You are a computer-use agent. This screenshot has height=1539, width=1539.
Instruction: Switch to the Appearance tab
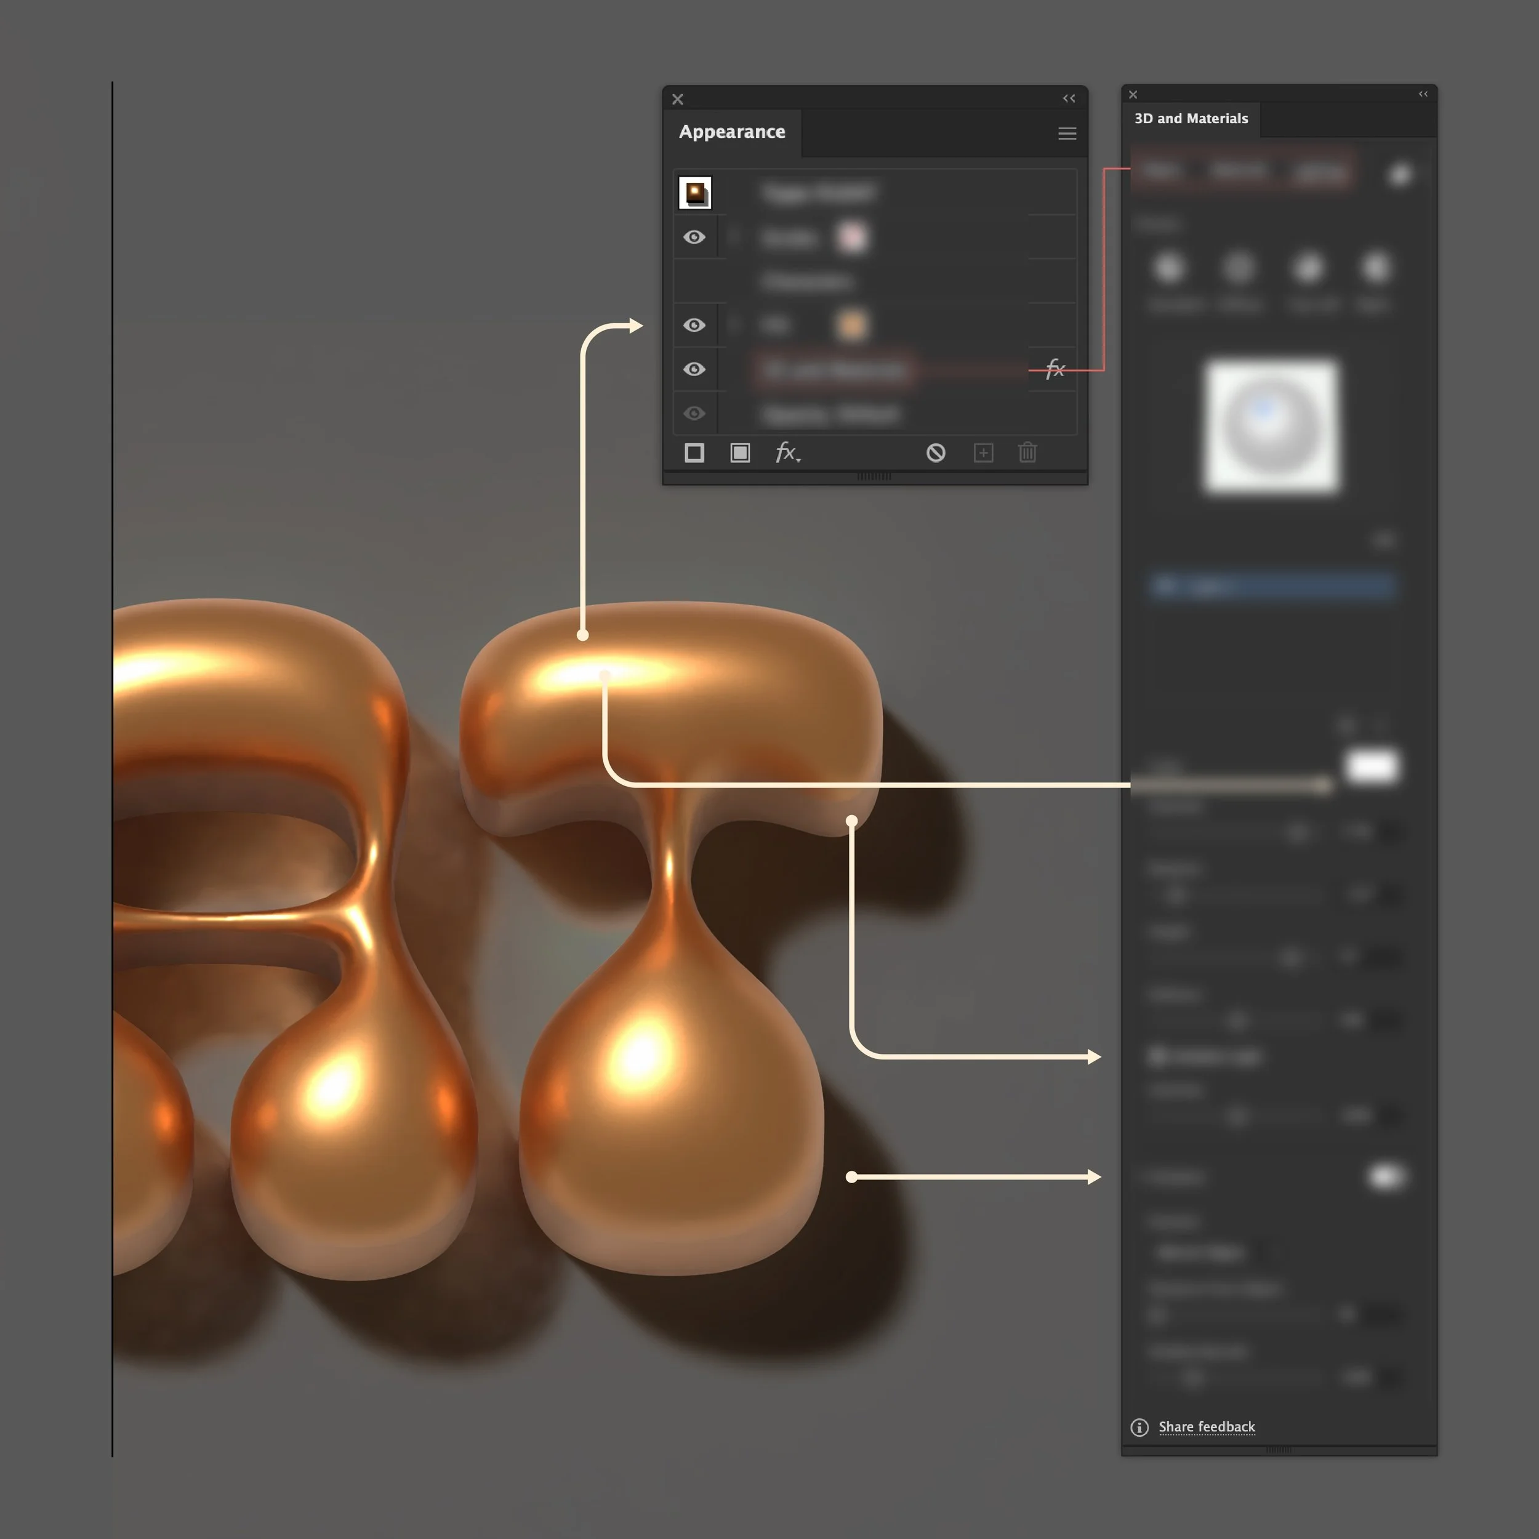pos(731,132)
